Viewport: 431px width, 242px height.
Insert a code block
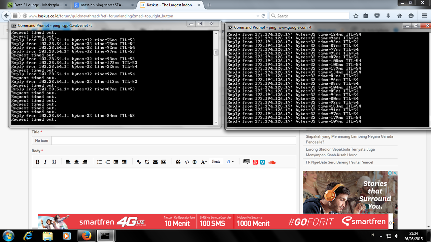[x=187, y=162]
